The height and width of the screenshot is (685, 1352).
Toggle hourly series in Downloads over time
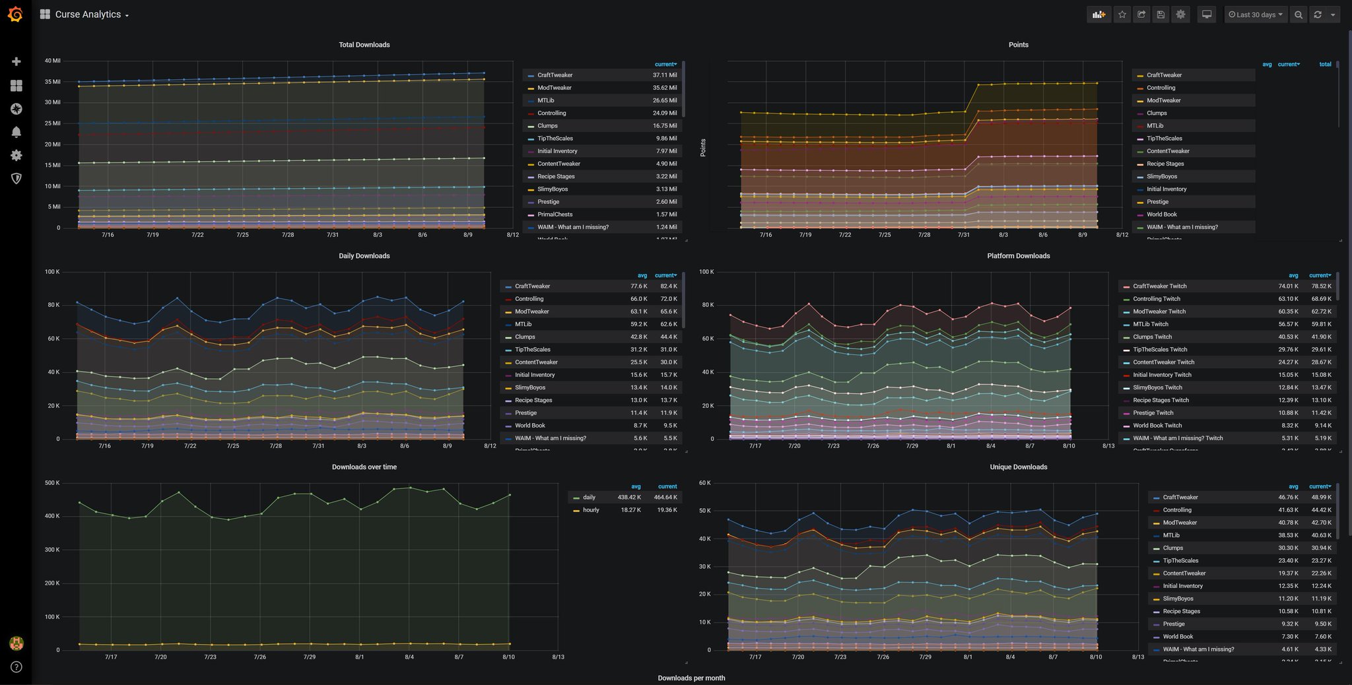(591, 510)
